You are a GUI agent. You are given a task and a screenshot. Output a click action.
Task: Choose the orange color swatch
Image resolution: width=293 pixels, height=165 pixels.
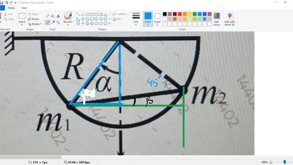click(x=184, y=14)
